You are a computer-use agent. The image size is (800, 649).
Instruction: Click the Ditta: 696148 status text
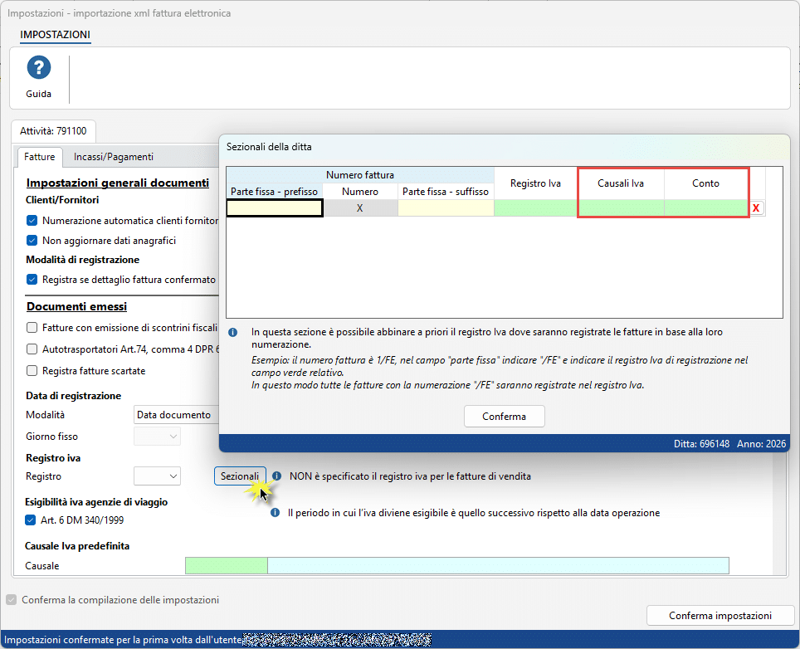coord(701,444)
